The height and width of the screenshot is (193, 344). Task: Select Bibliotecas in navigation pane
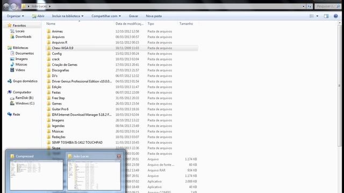pyautogui.click(x=20, y=48)
